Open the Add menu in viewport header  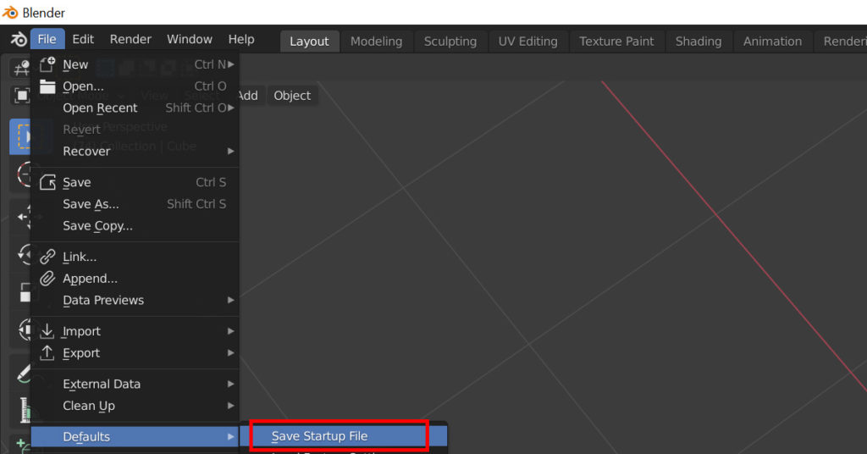(248, 96)
